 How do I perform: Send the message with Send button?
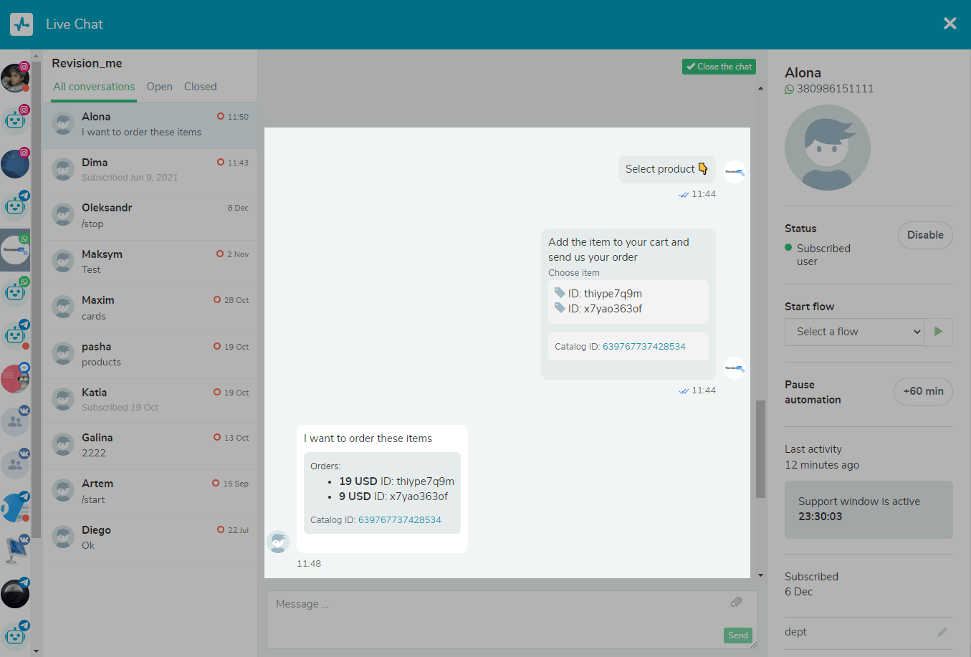[738, 636]
